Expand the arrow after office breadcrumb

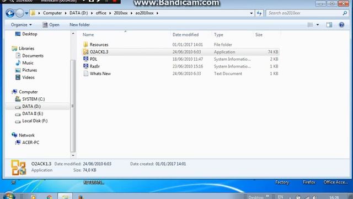pos(110,13)
